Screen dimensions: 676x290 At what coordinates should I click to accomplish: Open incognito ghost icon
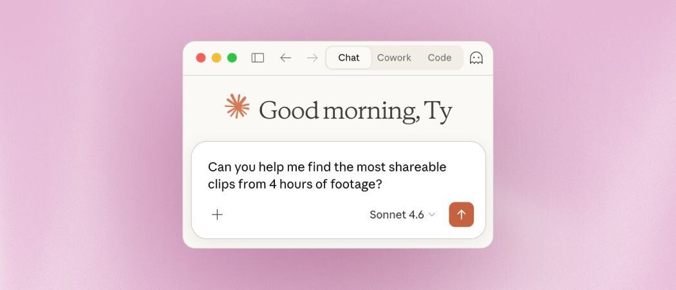(x=476, y=58)
